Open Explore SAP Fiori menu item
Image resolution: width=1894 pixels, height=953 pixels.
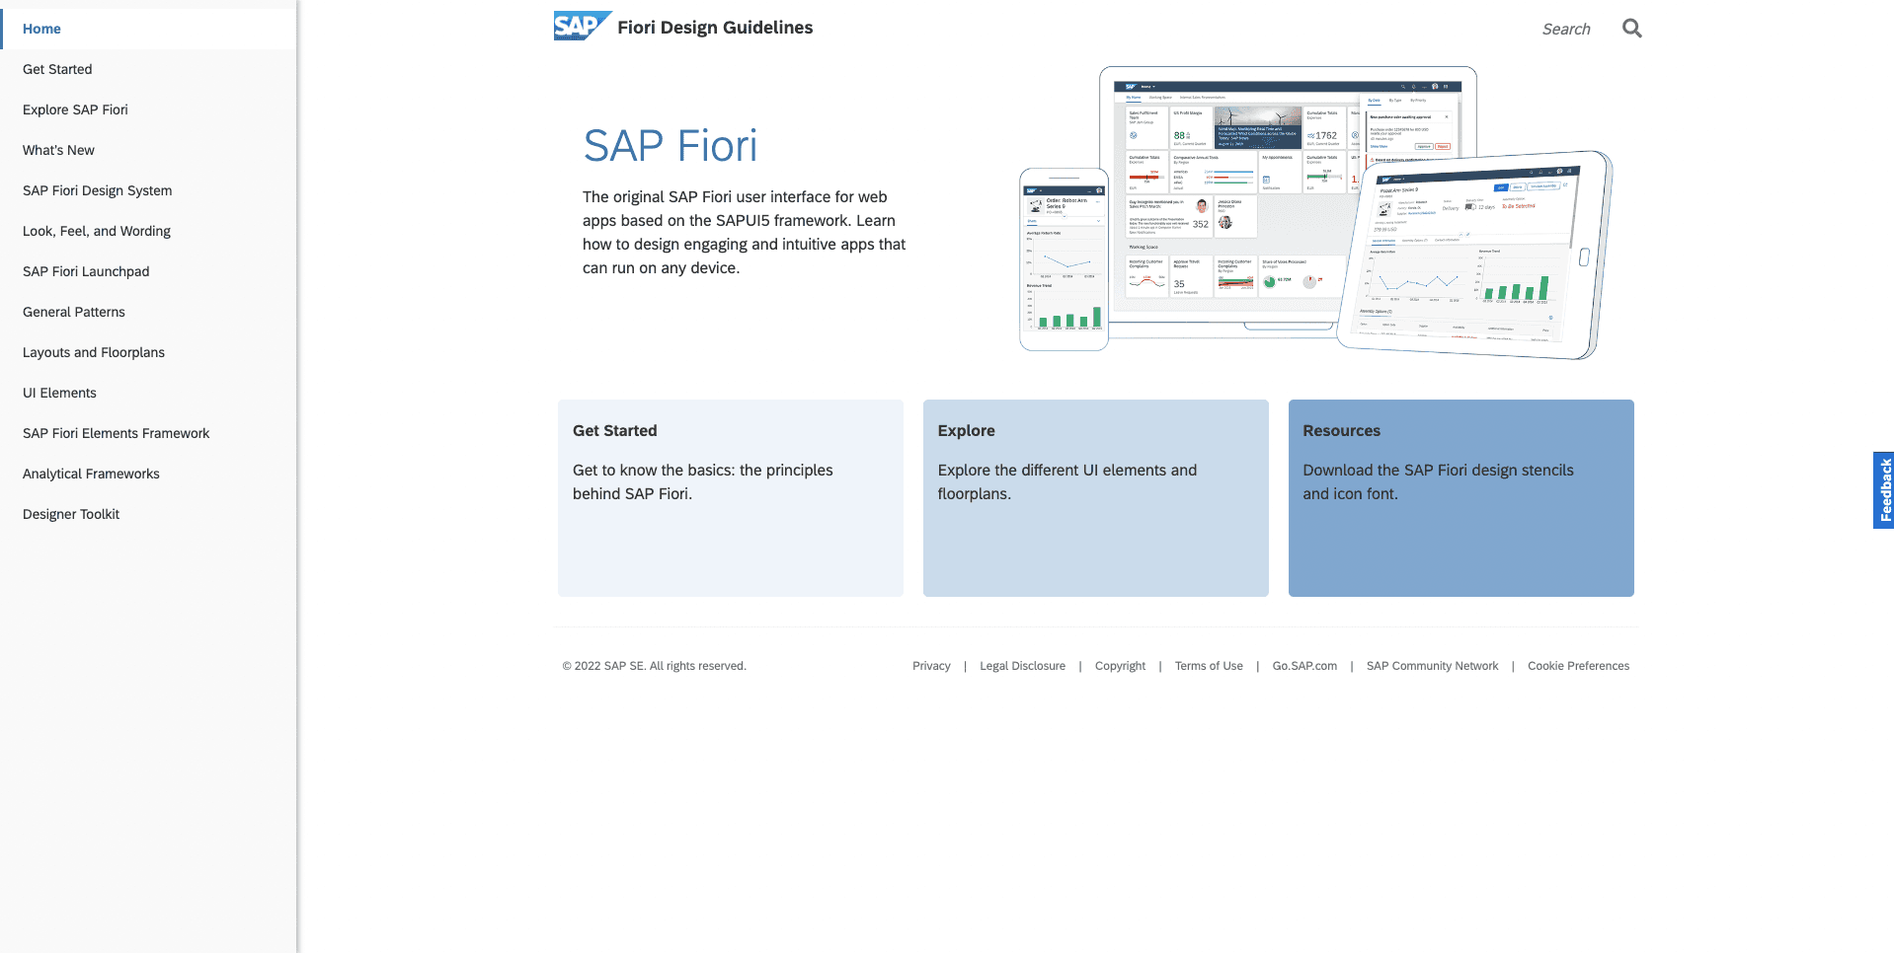coord(148,110)
